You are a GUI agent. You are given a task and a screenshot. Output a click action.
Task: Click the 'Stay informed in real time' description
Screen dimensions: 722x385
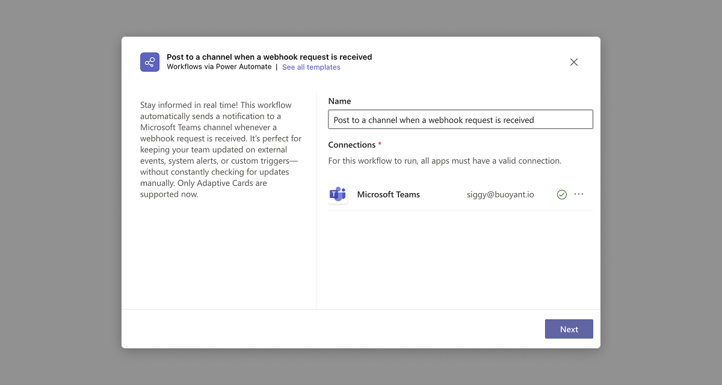[x=221, y=149]
